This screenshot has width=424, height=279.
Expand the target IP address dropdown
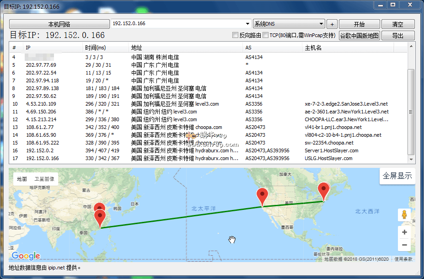point(247,24)
